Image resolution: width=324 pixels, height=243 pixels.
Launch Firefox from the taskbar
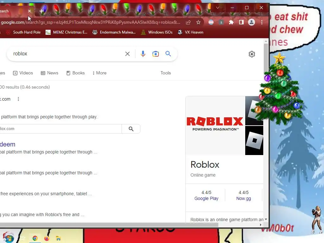coord(47,239)
